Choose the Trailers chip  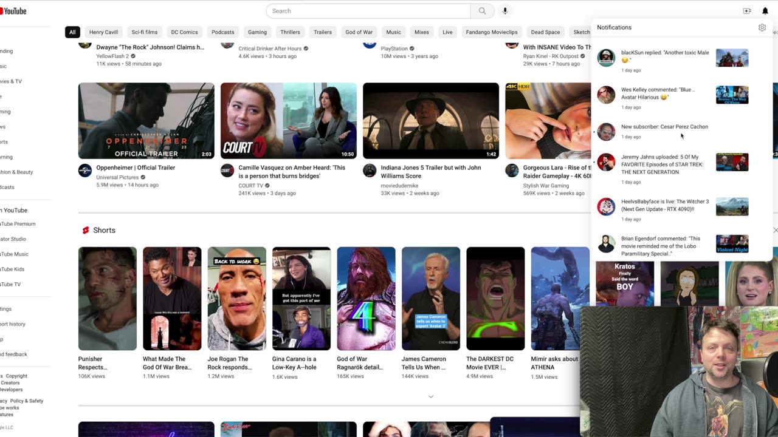323,32
